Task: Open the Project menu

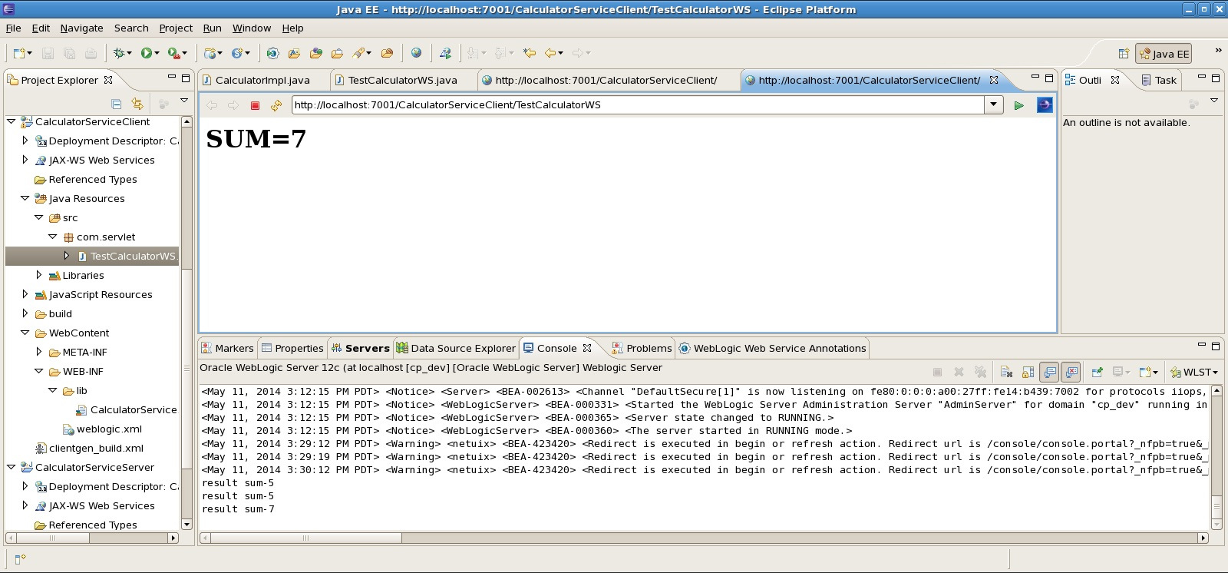Action: 176,28
